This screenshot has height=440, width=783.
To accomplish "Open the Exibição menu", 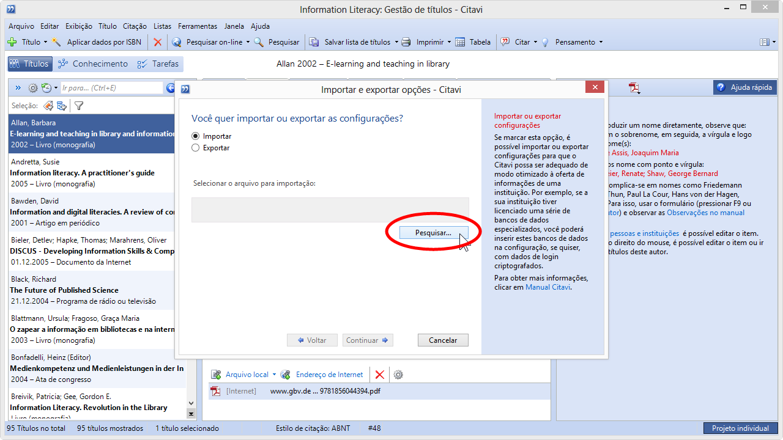I will point(78,26).
